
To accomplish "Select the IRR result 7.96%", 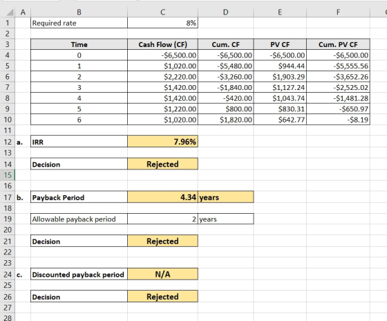I will coord(162,142).
